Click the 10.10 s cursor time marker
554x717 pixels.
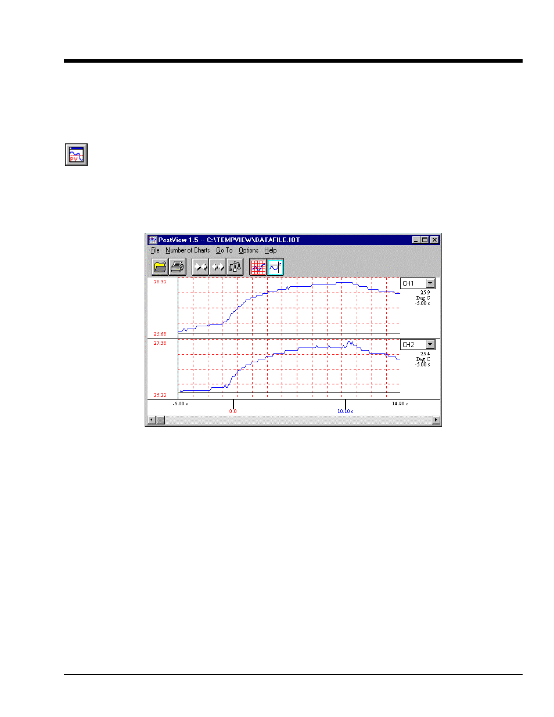(346, 411)
